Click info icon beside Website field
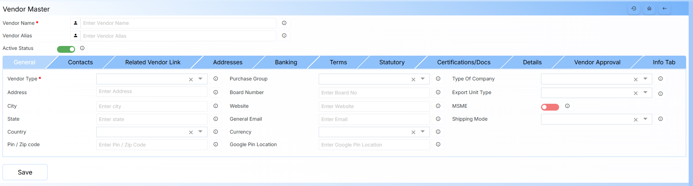This screenshot has width=693, height=186. point(438,106)
